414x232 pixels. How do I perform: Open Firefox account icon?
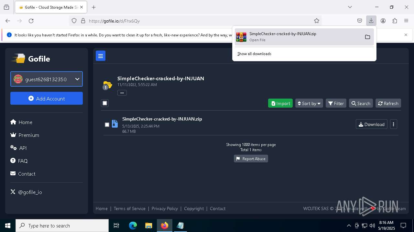point(383,21)
